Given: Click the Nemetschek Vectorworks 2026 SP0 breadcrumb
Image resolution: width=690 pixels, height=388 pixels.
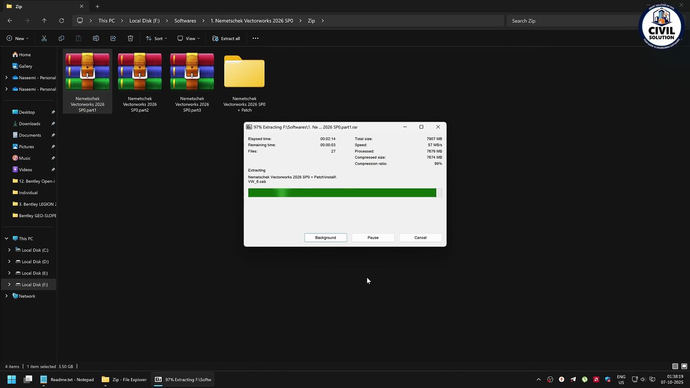Looking at the screenshot, I should click(x=252, y=20).
